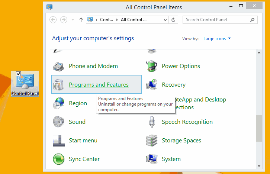Open Power Options link
270x174 pixels.
tap(181, 66)
